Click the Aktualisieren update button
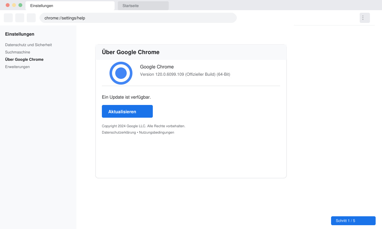The height and width of the screenshot is (229, 382). 127,111
